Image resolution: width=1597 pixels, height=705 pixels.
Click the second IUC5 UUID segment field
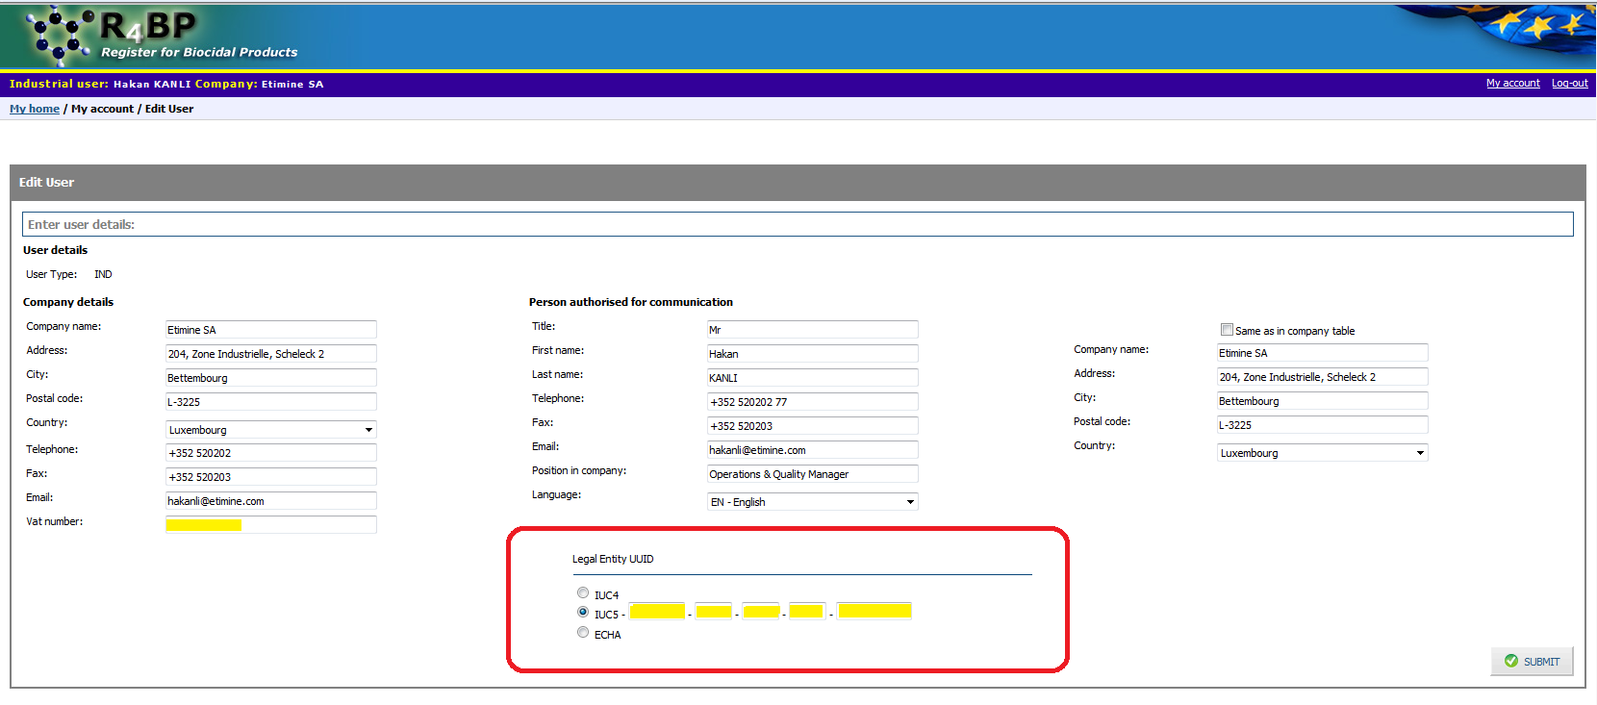click(714, 611)
